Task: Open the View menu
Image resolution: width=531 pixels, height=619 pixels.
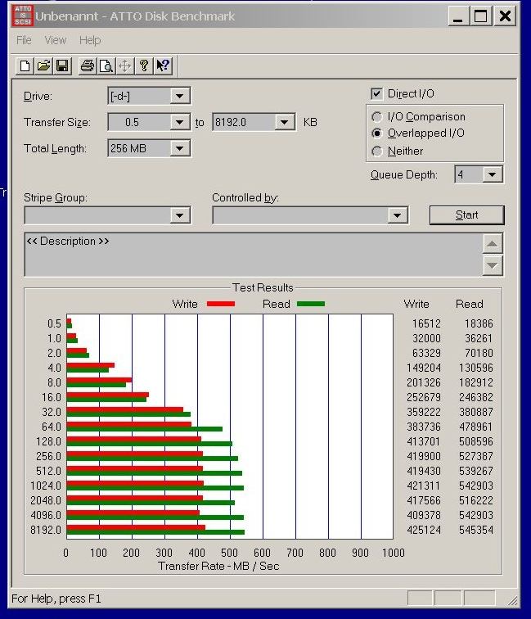Action: [56, 40]
